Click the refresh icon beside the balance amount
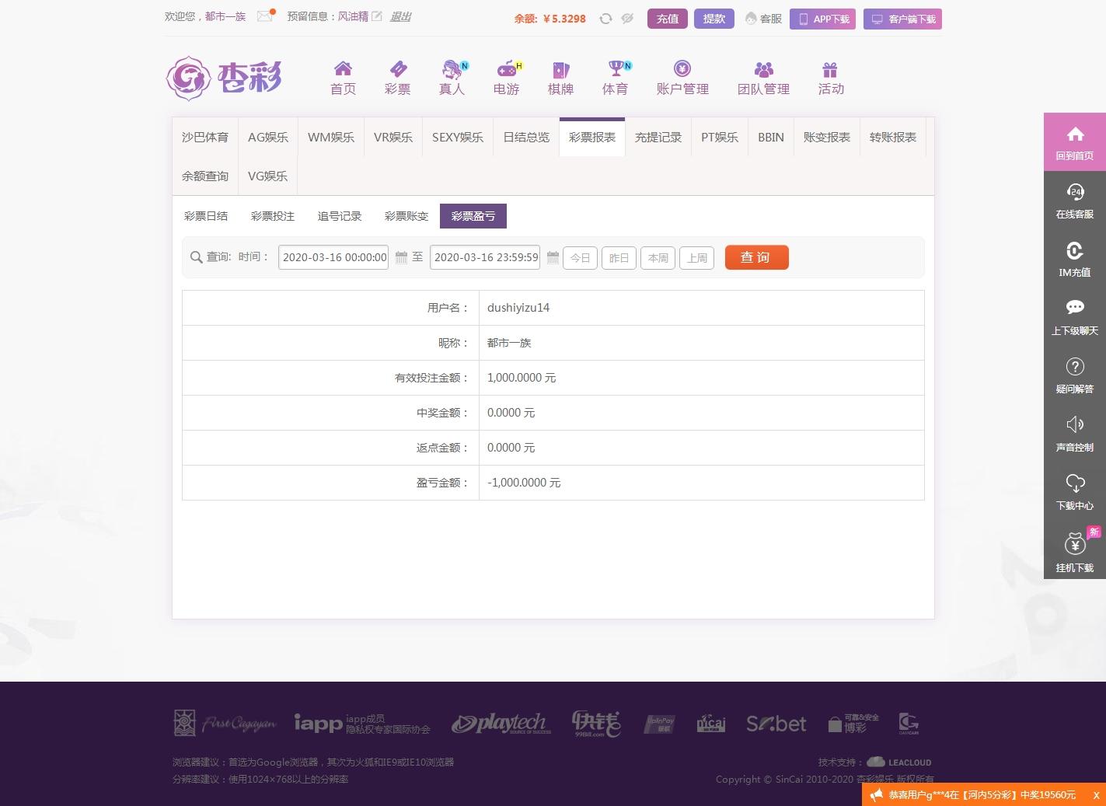The width and height of the screenshot is (1106, 806). coord(605,19)
